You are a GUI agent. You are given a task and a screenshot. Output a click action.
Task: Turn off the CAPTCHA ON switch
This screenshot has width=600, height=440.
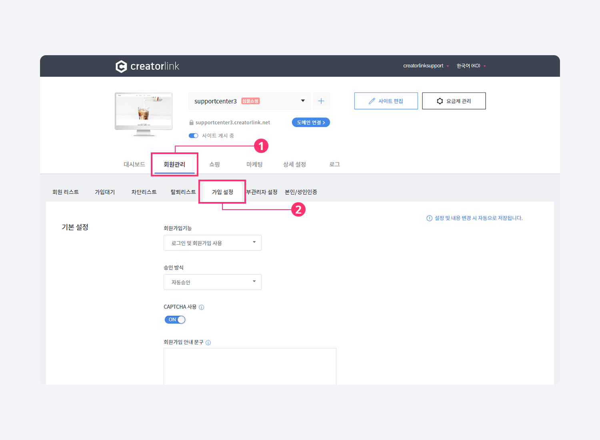[175, 320]
